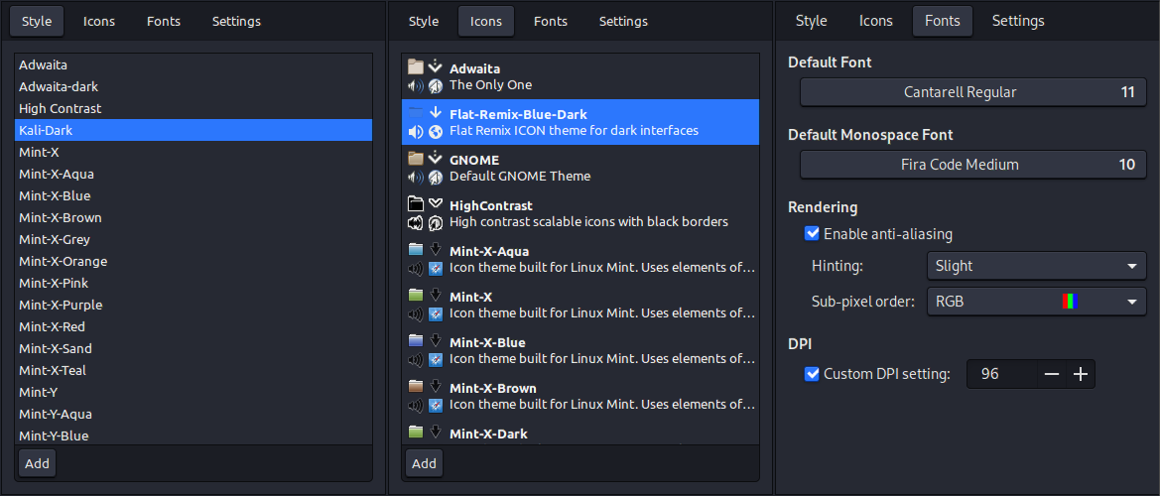Select High contrast scalable icons description
Viewport: 1160px width, 496px height.
tap(588, 222)
